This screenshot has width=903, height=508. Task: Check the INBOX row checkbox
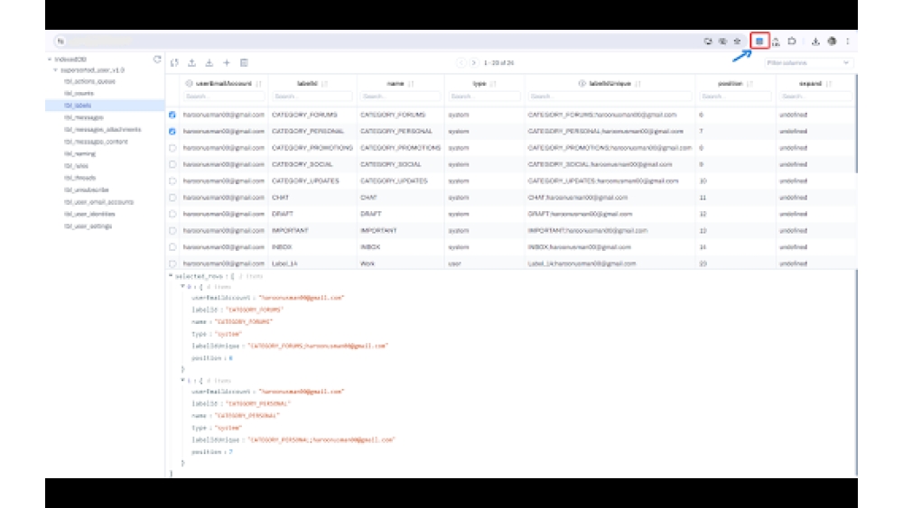coord(172,247)
